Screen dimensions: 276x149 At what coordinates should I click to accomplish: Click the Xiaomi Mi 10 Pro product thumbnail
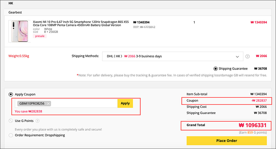[x=20, y=31]
